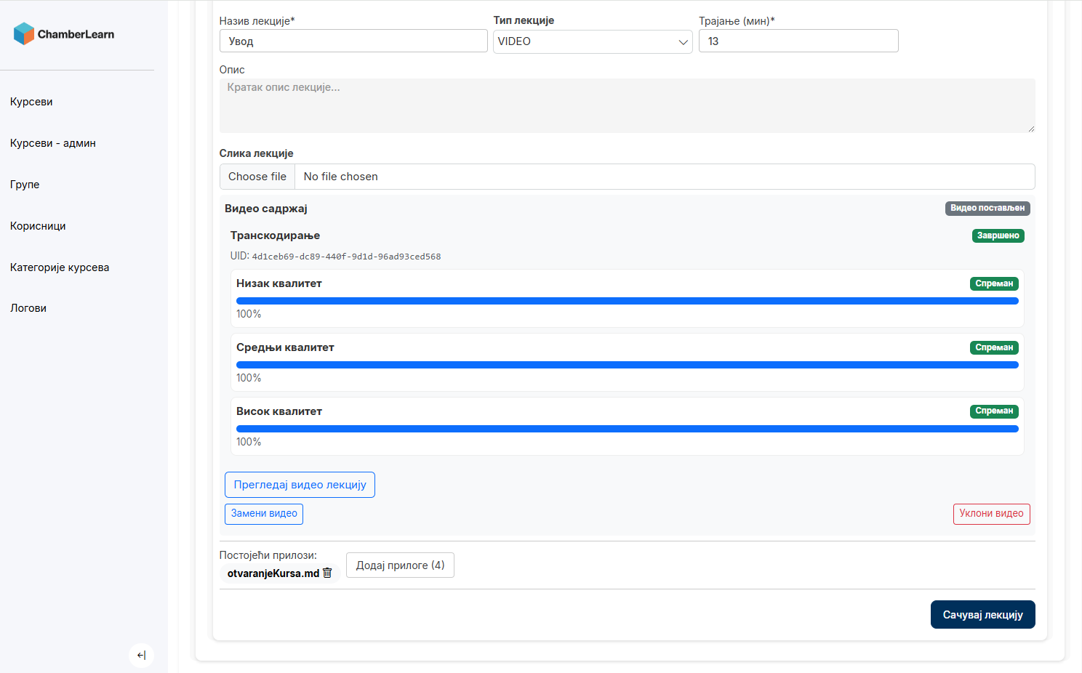Screen dimensions: 1082x673
Task: Click Замени видео button
Action: click(264, 514)
